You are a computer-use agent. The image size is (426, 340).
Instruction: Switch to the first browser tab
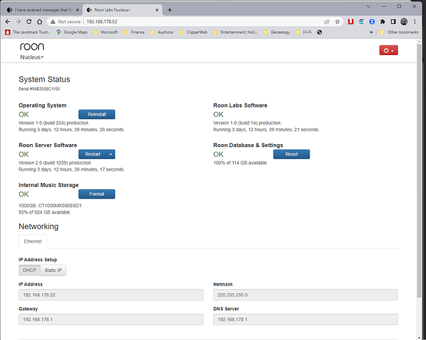(x=41, y=10)
